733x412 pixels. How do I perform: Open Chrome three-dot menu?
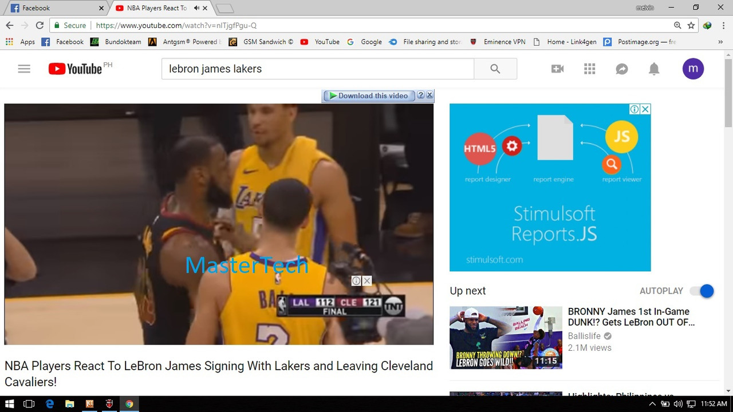coord(723,25)
